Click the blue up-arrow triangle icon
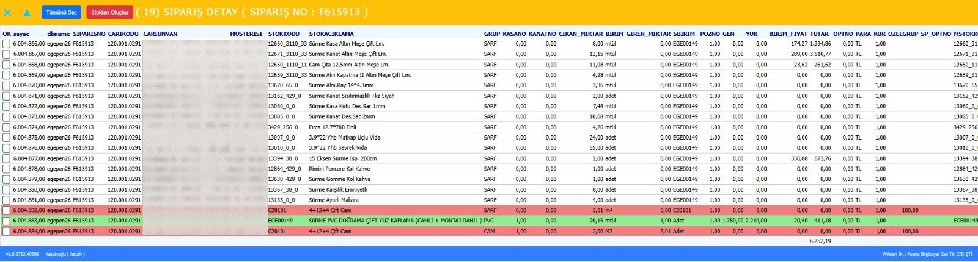 pos(27,12)
